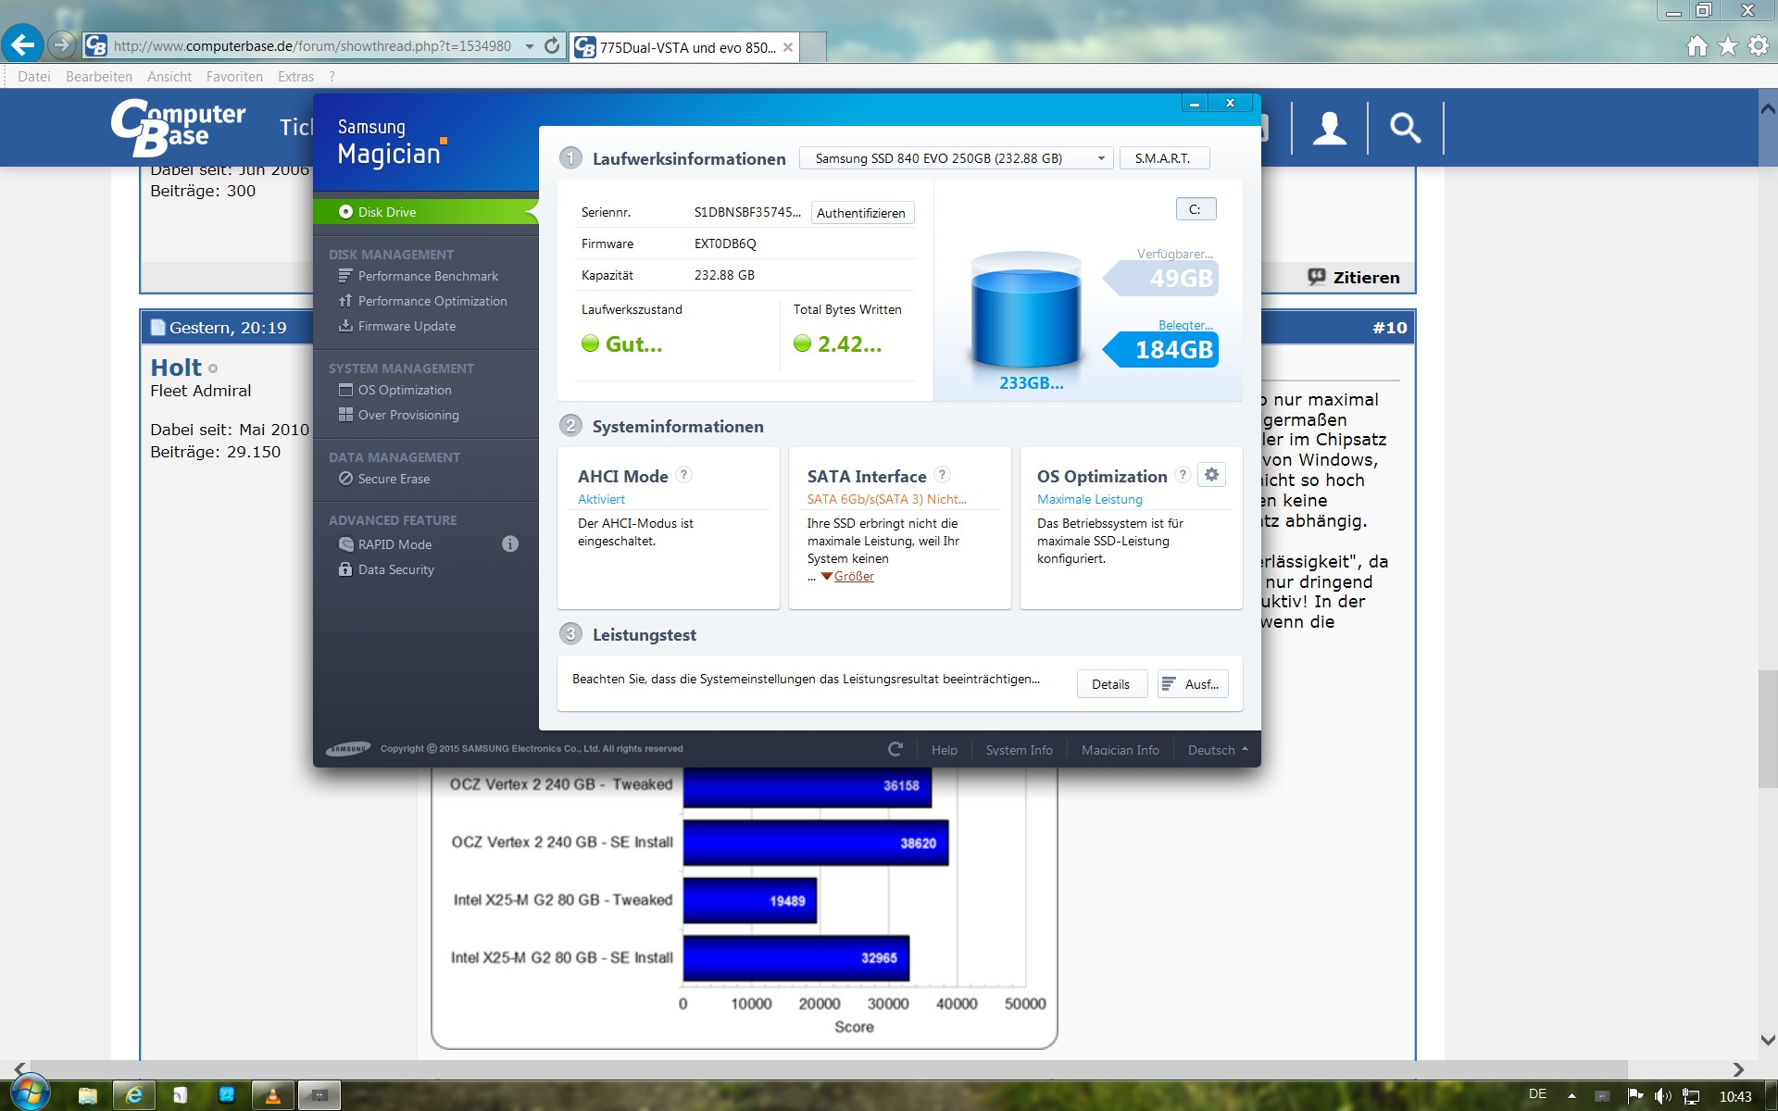Screen dimensions: 1778x1111
Task: Open the Samsung SSD drive selection dropdown
Action: [x=955, y=158]
